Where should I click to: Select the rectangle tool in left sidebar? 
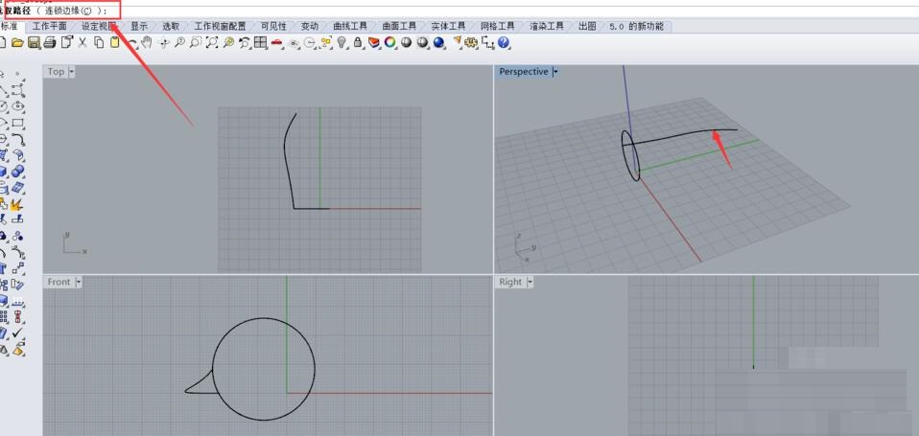click(x=18, y=123)
